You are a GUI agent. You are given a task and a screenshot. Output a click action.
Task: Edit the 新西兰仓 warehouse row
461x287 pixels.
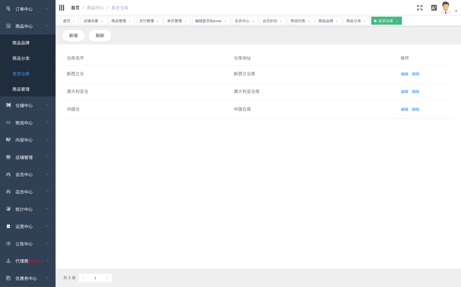point(404,74)
